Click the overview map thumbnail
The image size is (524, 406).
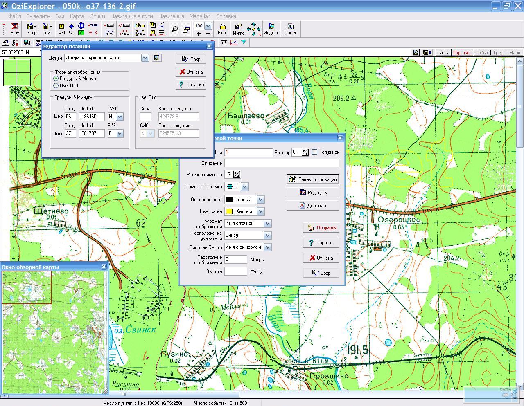coord(54,332)
